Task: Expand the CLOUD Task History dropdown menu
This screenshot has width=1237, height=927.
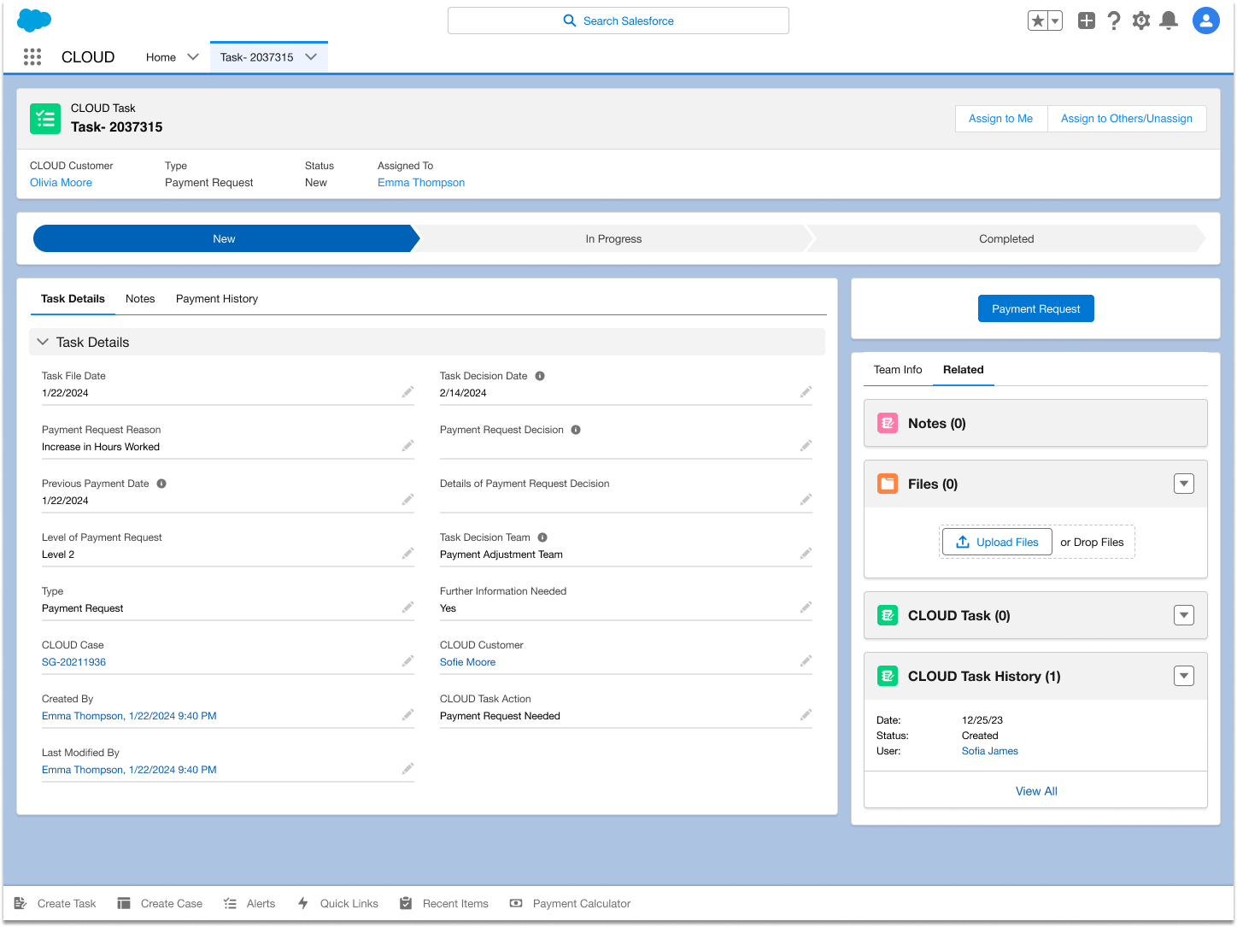Action: tap(1184, 675)
